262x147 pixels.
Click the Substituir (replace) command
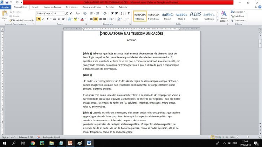click(237, 16)
